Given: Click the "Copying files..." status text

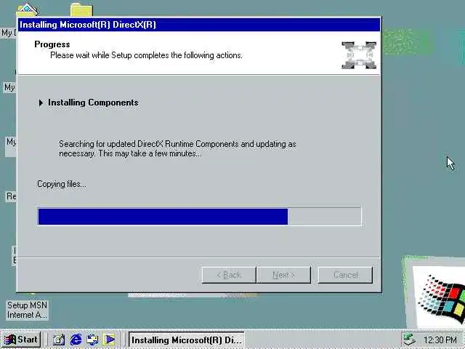Looking at the screenshot, I should click(x=62, y=184).
